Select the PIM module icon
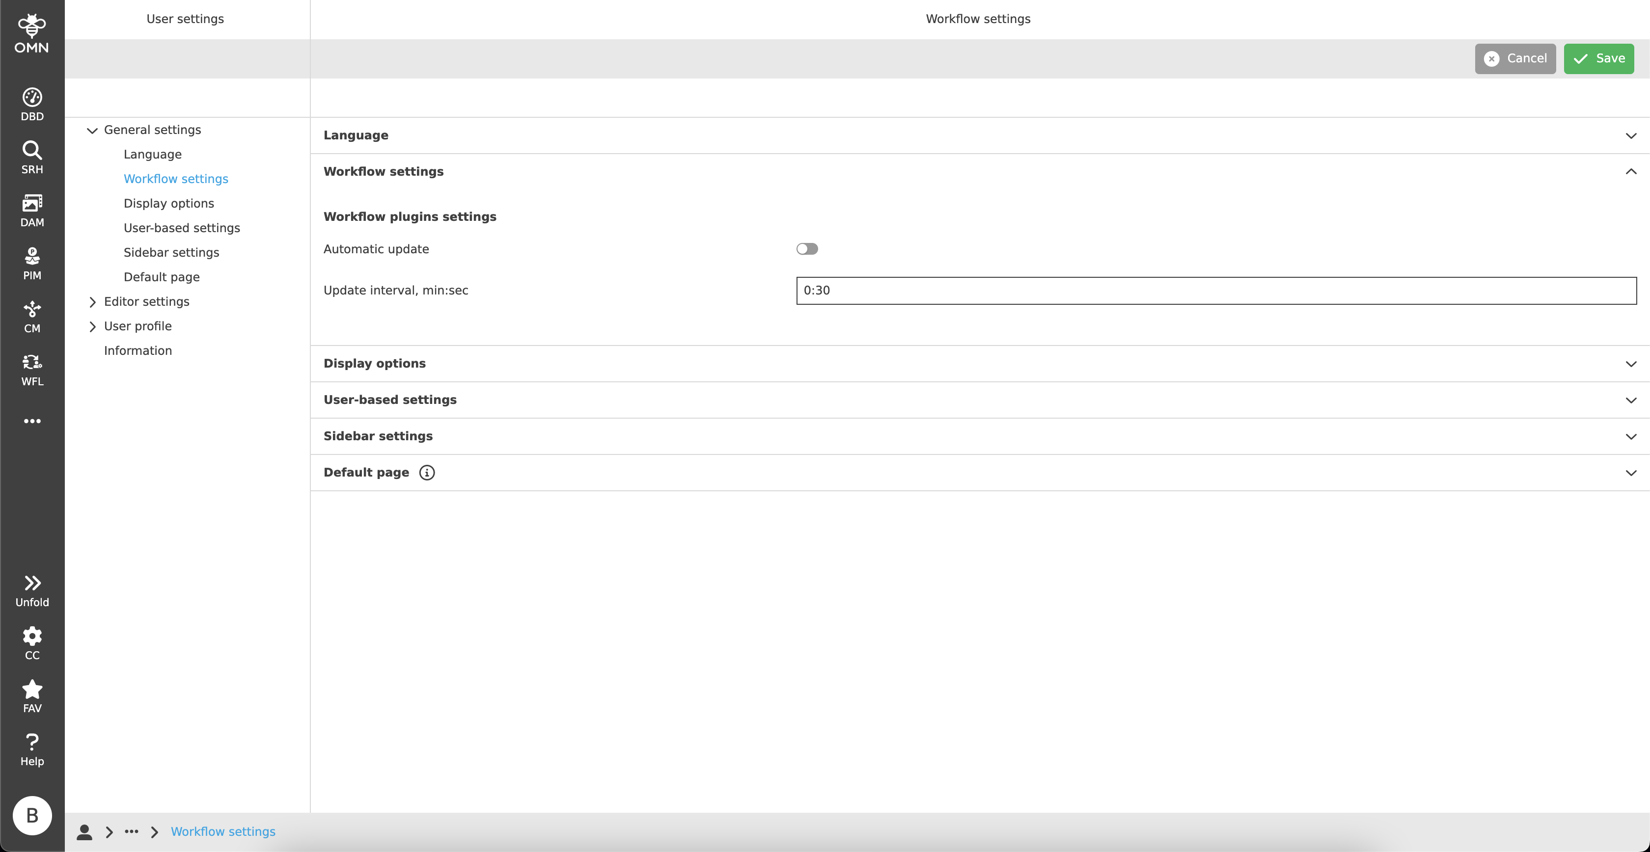Viewport: 1650px width, 852px height. coord(32,262)
